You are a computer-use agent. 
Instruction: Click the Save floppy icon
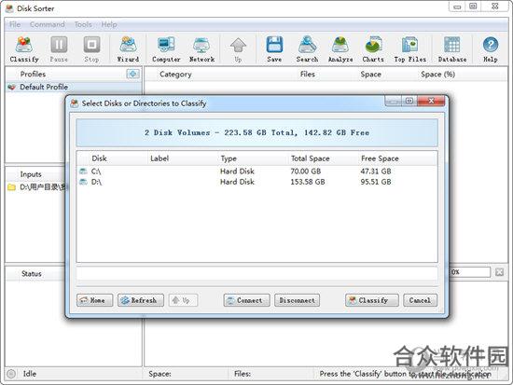click(274, 49)
